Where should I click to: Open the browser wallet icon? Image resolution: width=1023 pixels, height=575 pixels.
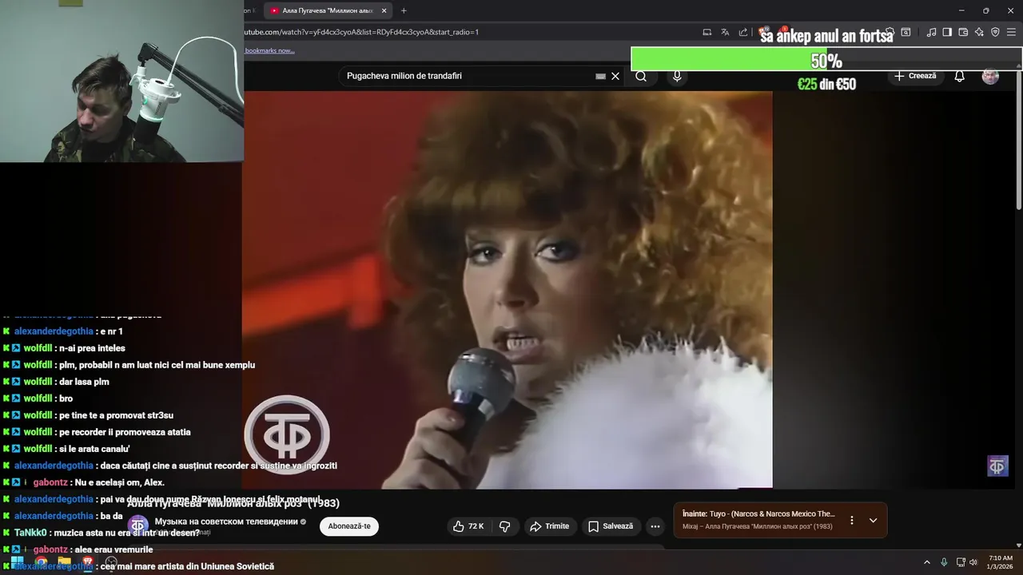click(963, 32)
